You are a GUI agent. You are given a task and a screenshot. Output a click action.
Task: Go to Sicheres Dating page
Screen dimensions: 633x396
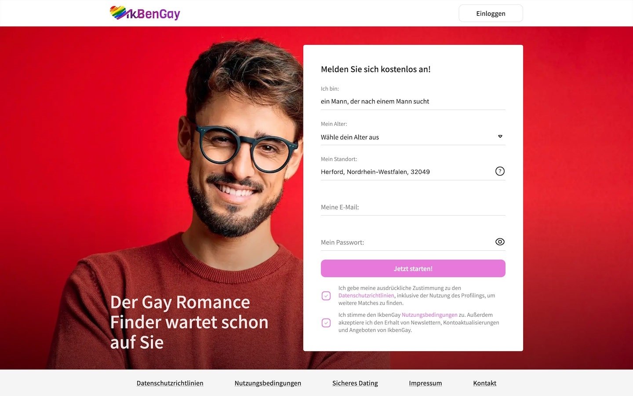point(355,383)
